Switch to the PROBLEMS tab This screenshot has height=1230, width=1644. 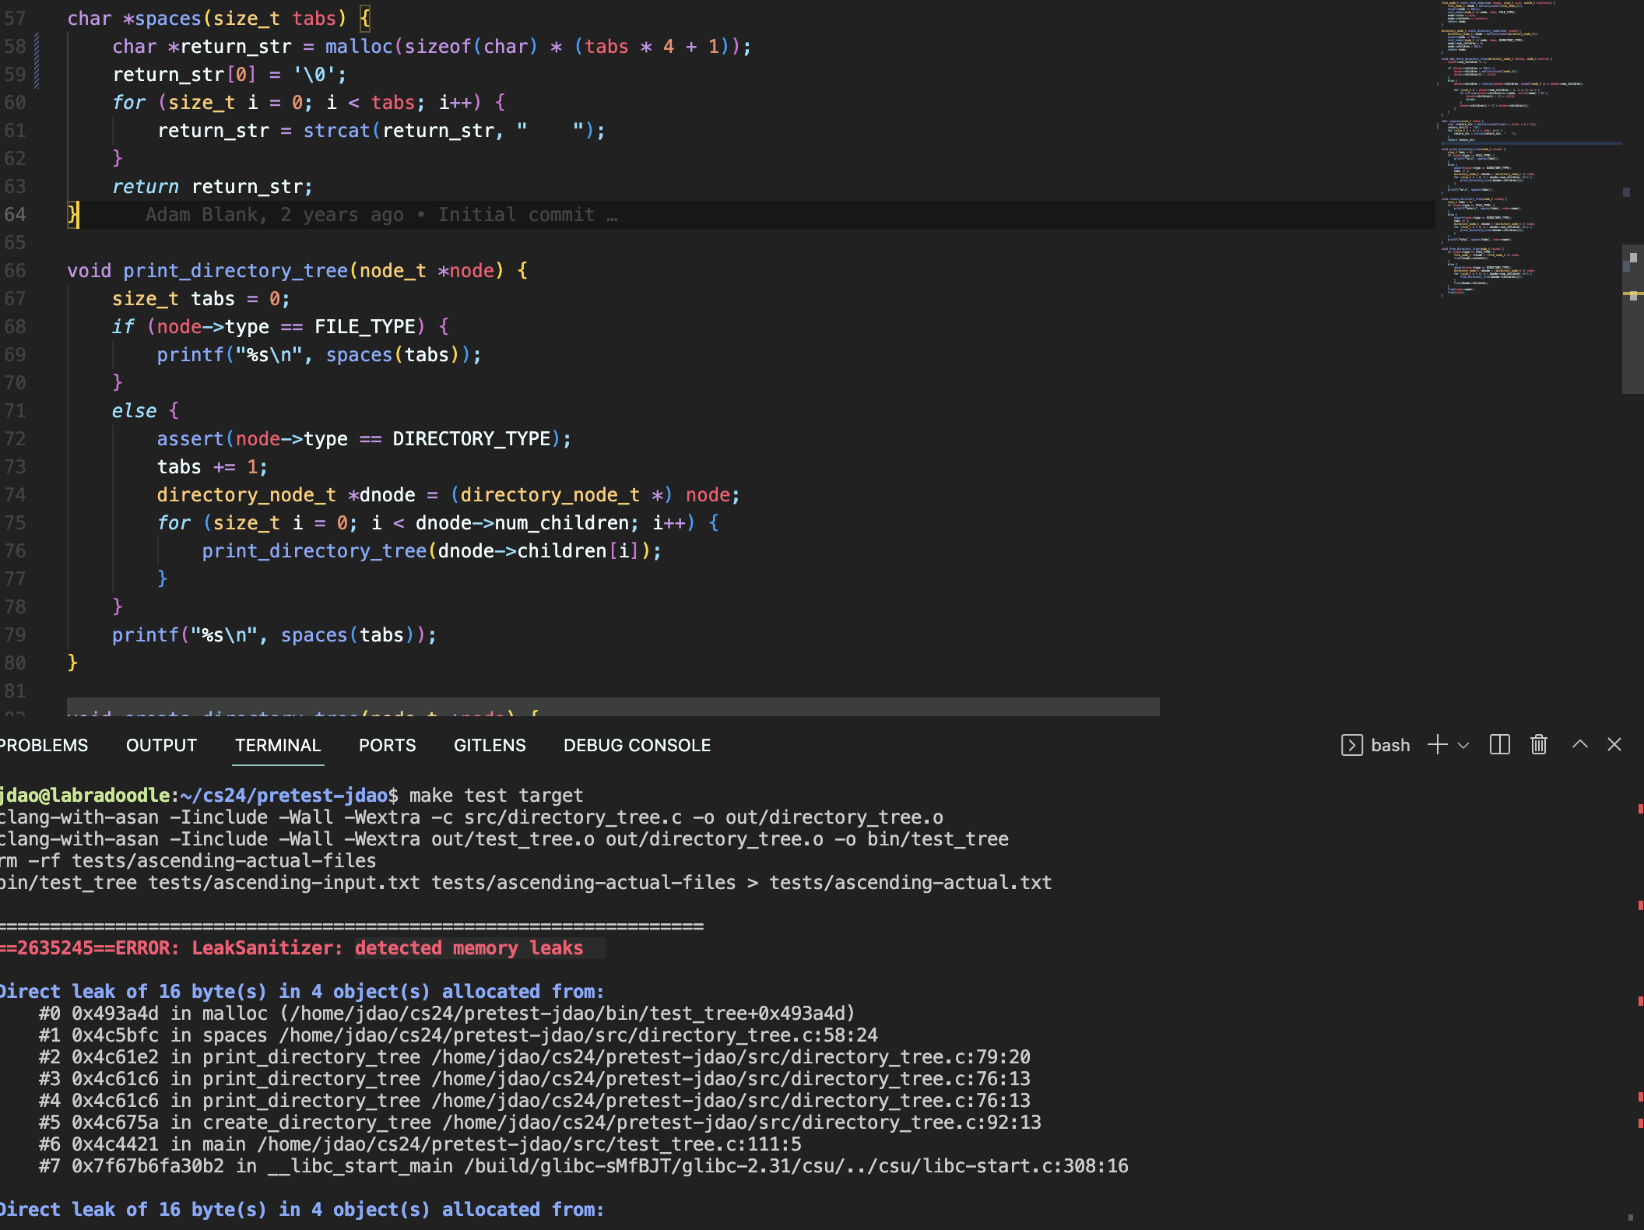click(x=44, y=745)
